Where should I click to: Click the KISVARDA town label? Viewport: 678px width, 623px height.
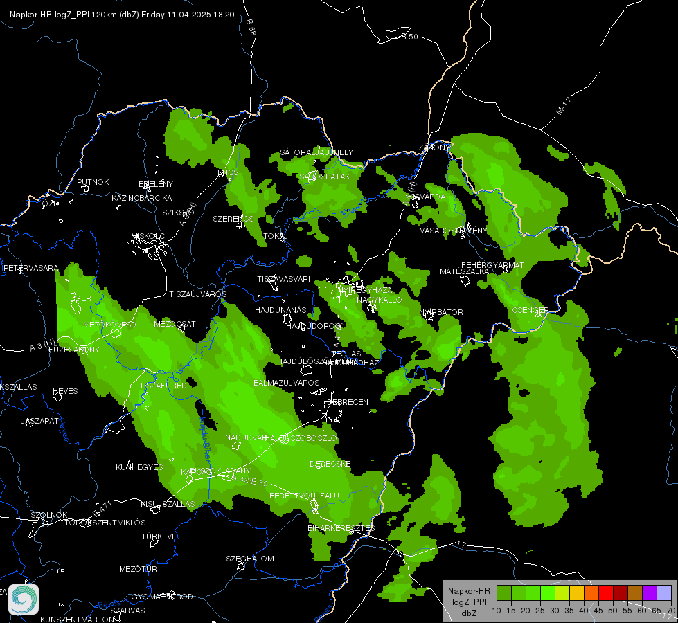coord(427,197)
